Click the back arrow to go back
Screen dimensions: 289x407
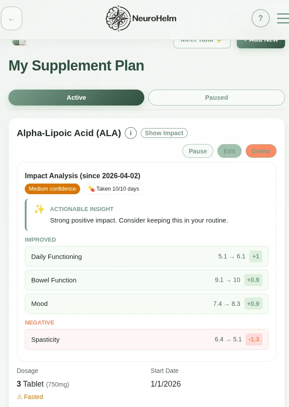(12, 19)
